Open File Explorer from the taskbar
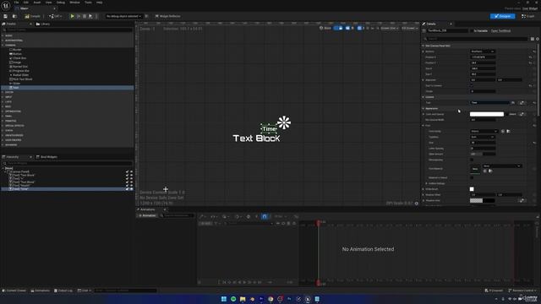Viewport: 541px width, 304px height. point(243,299)
